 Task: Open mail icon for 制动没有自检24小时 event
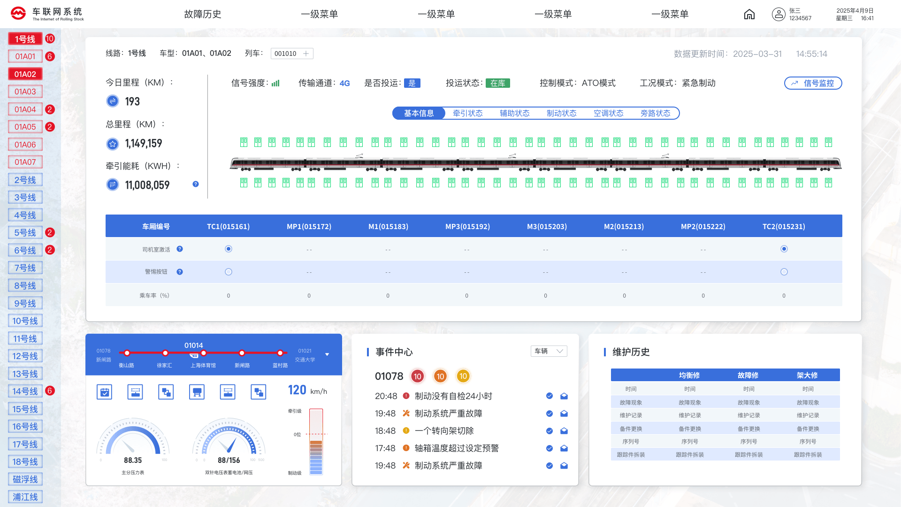pos(564,396)
